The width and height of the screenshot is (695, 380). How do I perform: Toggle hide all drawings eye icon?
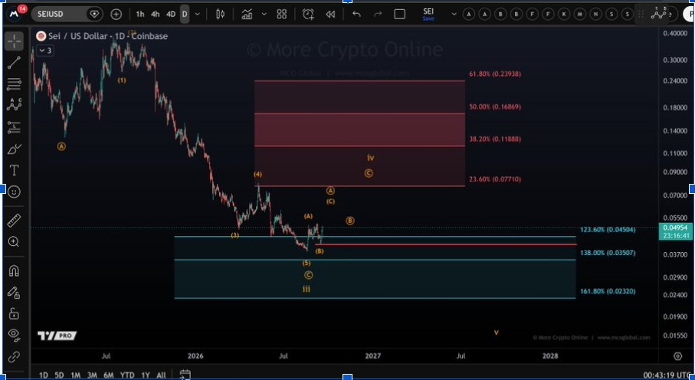pyautogui.click(x=14, y=335)
